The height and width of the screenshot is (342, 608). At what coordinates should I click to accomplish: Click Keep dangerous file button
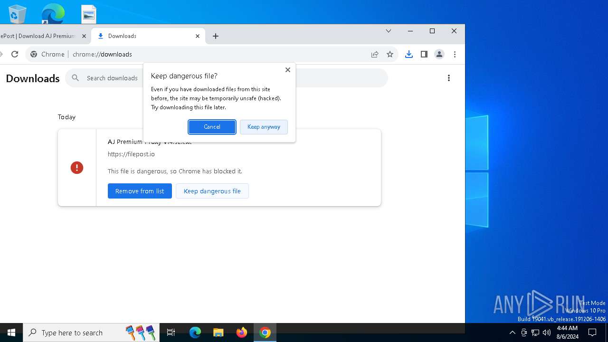point(212,191)
